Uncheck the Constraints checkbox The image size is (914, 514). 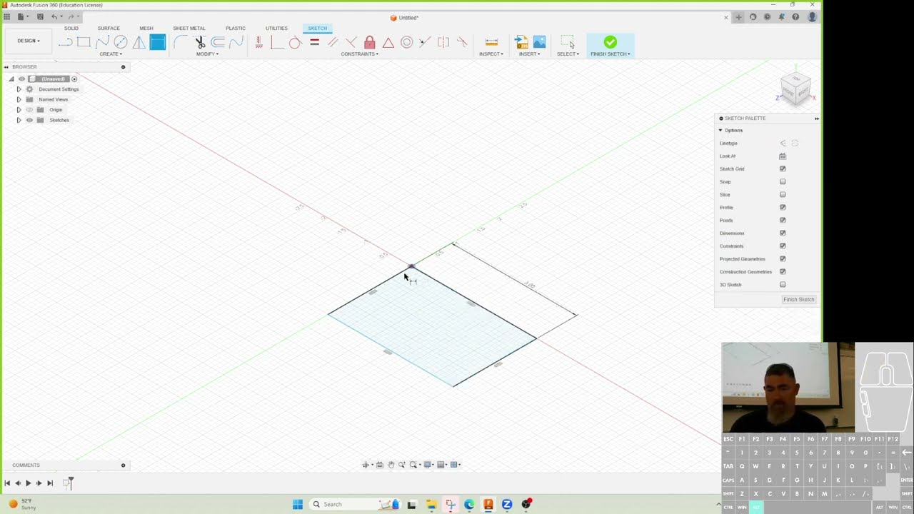click(x=783, y=246)
